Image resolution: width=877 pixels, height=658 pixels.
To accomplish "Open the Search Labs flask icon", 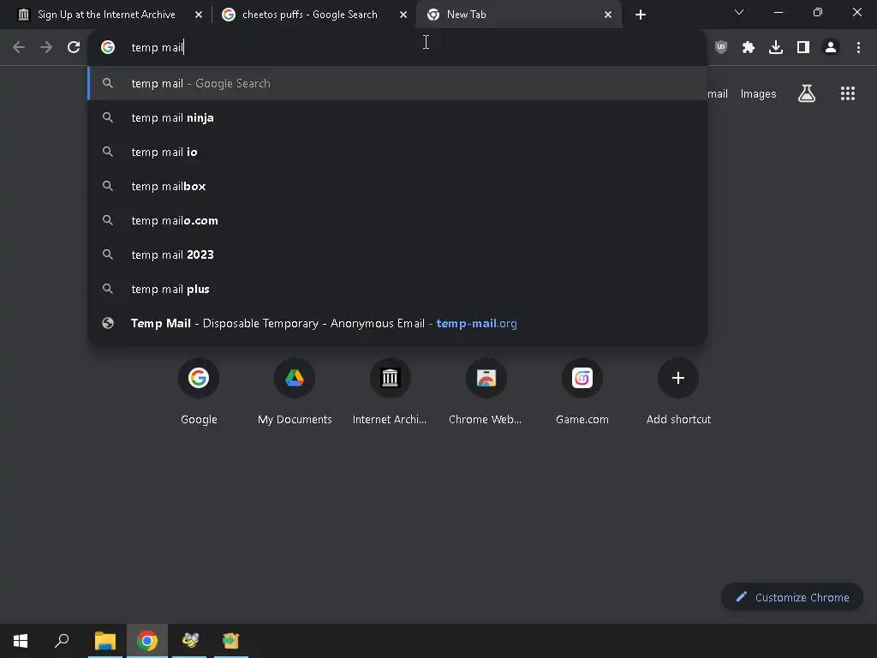I will click(x=807, y=93).
